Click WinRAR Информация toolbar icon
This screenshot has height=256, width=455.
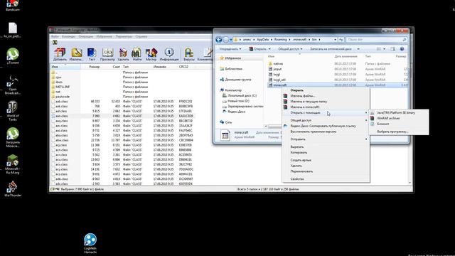[x=169, y=54]
